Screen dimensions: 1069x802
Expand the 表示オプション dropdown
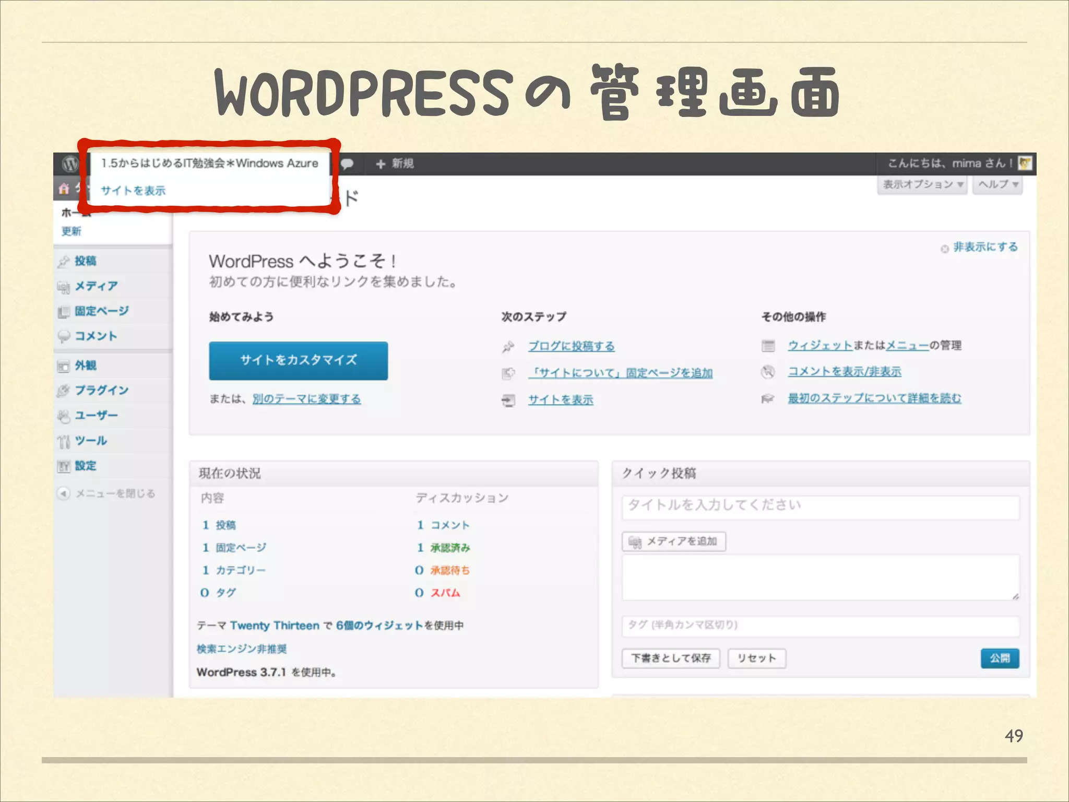click(923, 184)
